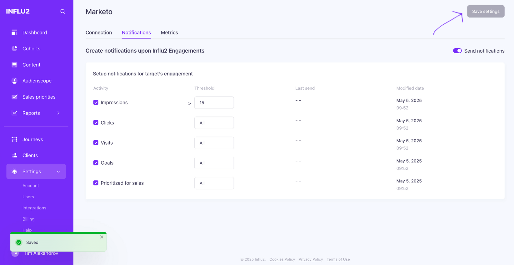Click the Audienscope icon
The image size is (514, 265).
14,81
